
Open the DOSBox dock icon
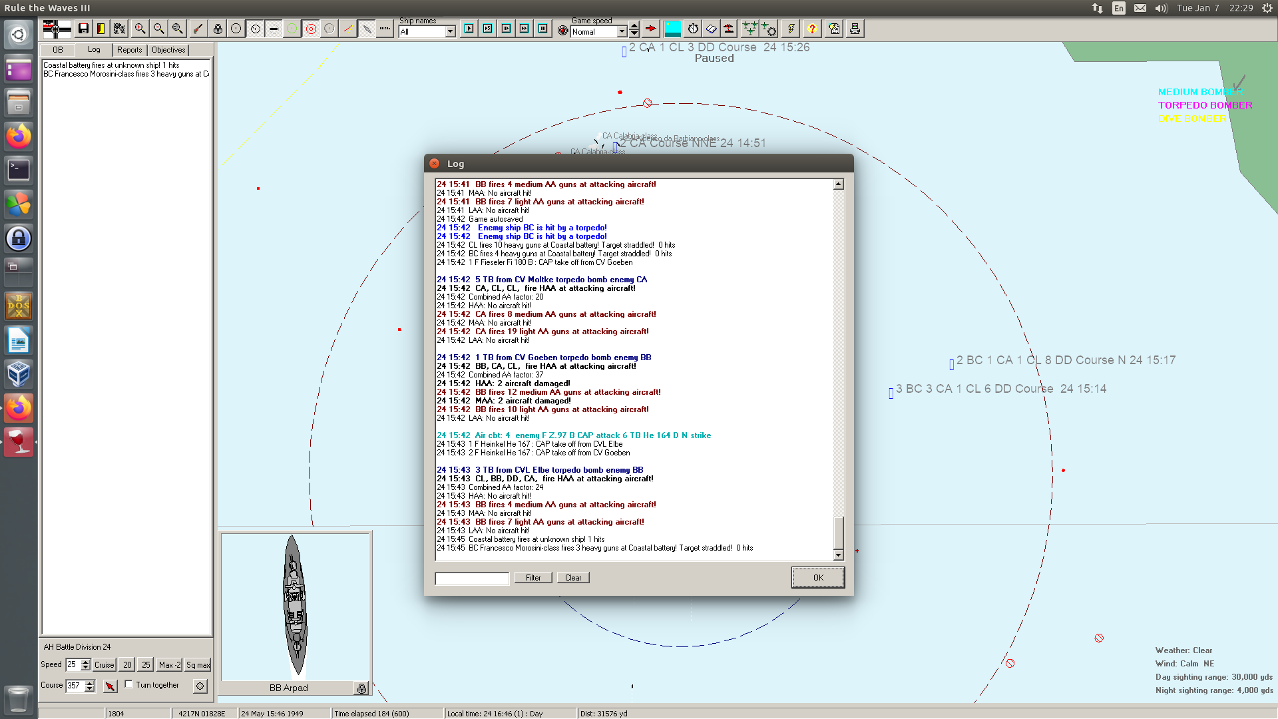pos(19,306)
